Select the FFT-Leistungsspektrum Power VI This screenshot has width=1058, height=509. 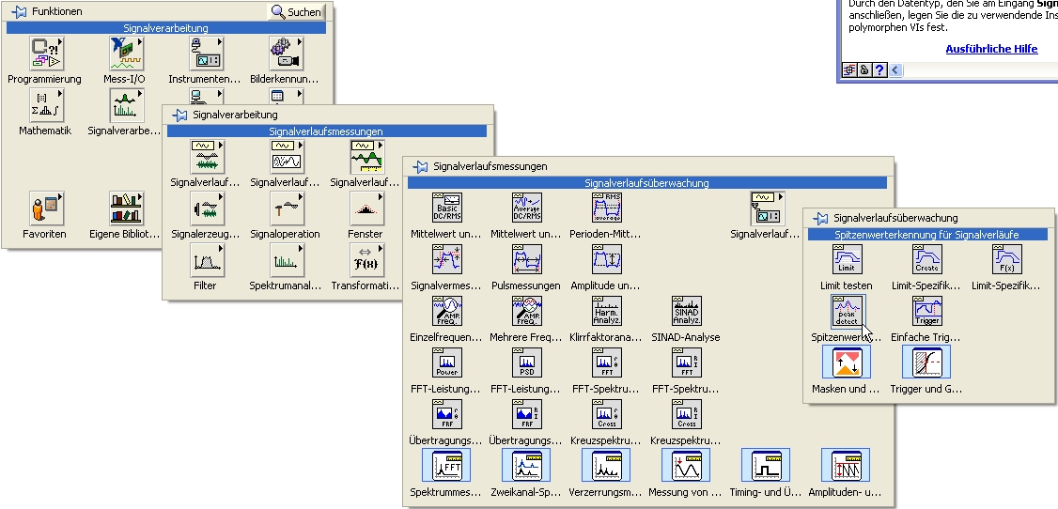tap(447, 362)
